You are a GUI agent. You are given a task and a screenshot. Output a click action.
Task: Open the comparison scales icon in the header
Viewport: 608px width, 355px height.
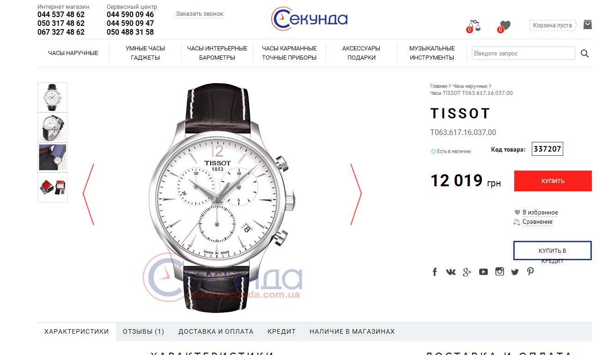[474, 25]
